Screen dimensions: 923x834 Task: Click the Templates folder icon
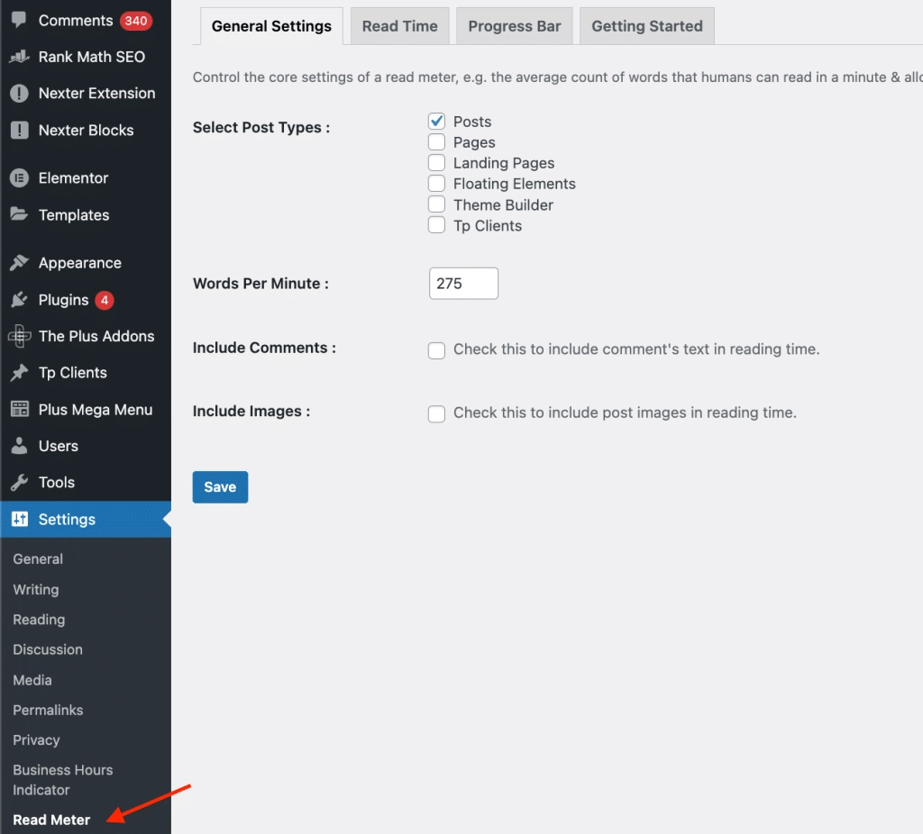coord(19,215)
